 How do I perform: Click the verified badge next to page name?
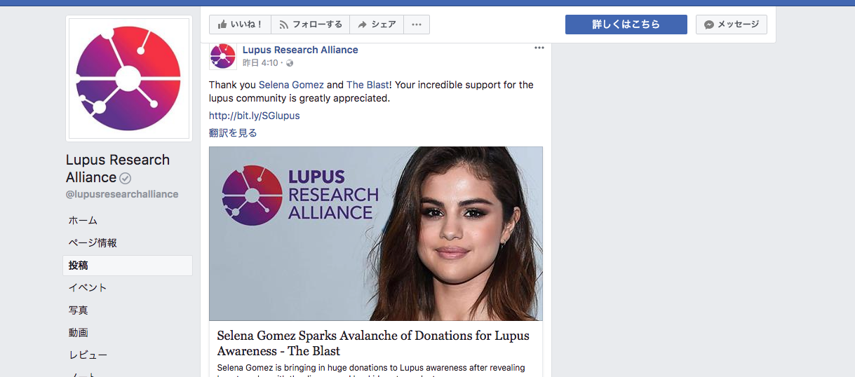click(x=126, y=178)
